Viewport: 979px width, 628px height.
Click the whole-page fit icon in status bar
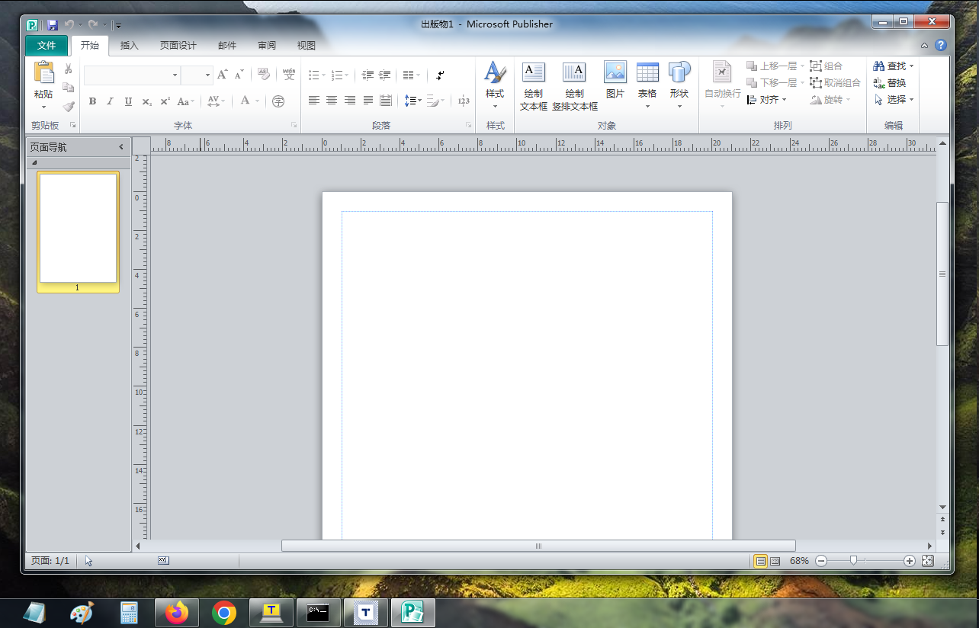tap(927, 561)
